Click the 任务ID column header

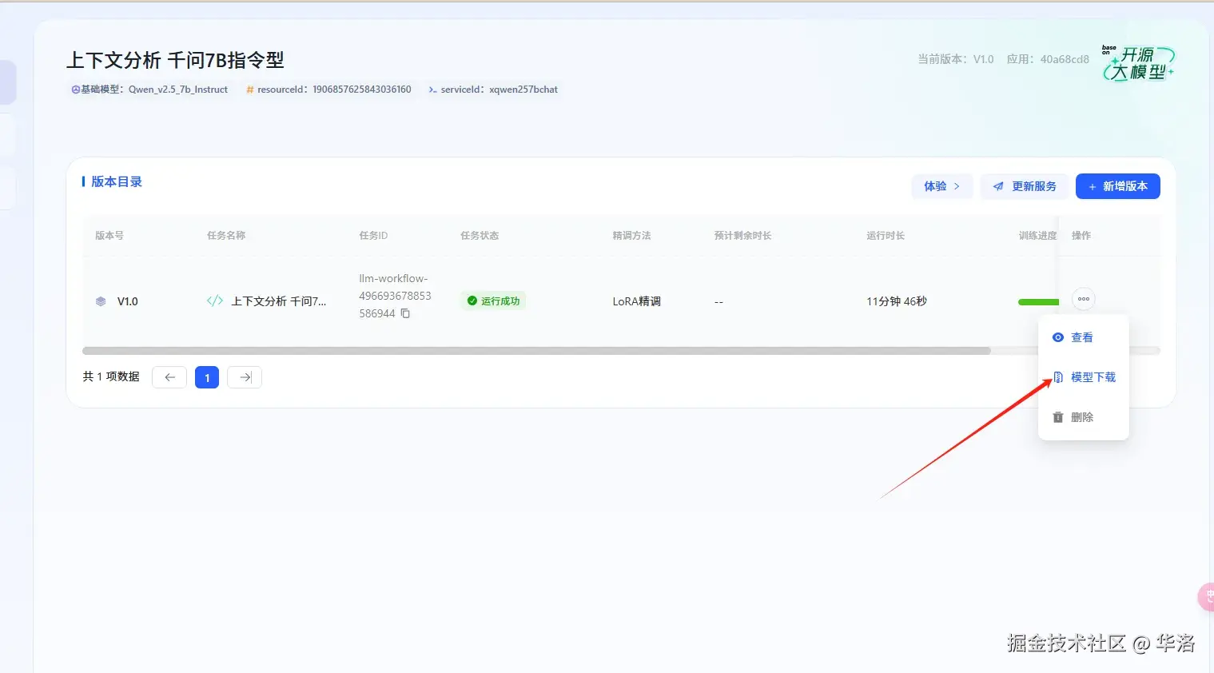(373, 236)
